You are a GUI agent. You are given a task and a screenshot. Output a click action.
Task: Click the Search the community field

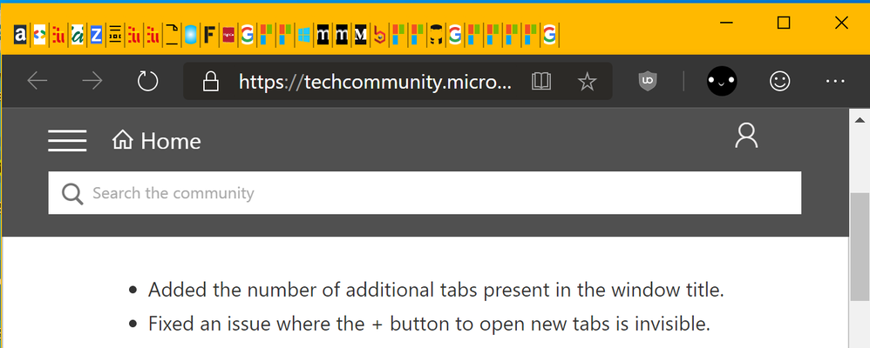tap(425, 193)
